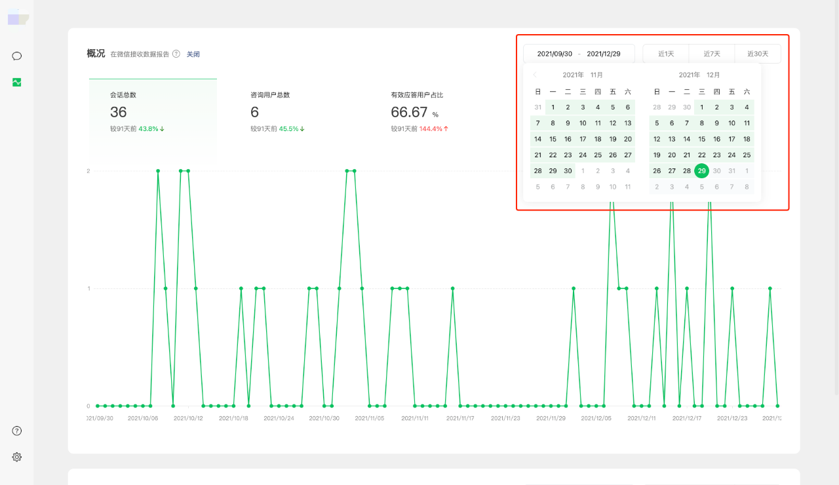This screenshot has width=839, height=485.
Task: Pick November 14 in the calendar
Action: (x=538, y=139)
